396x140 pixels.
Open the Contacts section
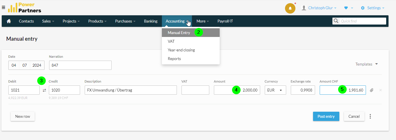(x=26, y=21)
